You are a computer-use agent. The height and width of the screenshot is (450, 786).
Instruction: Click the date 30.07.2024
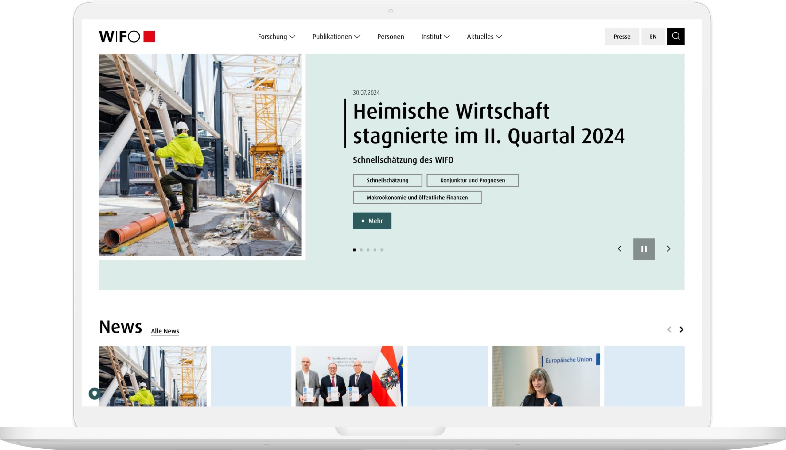(x=366, y=93)
